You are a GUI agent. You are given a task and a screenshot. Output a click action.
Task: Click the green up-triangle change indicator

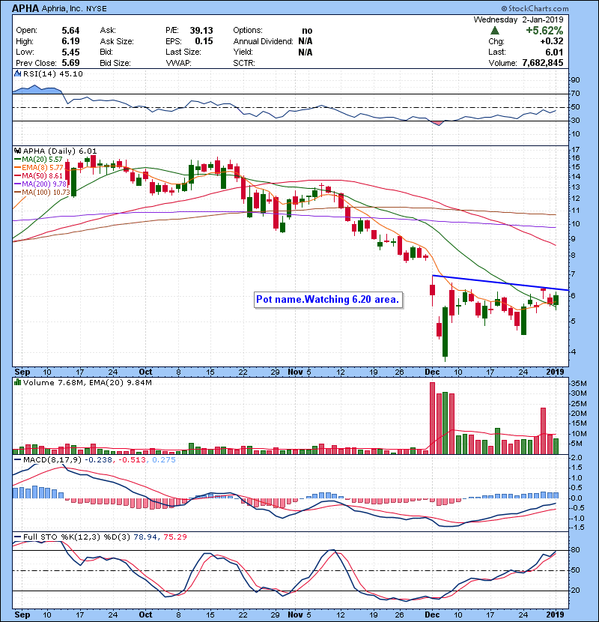click(x=494, y=31)
